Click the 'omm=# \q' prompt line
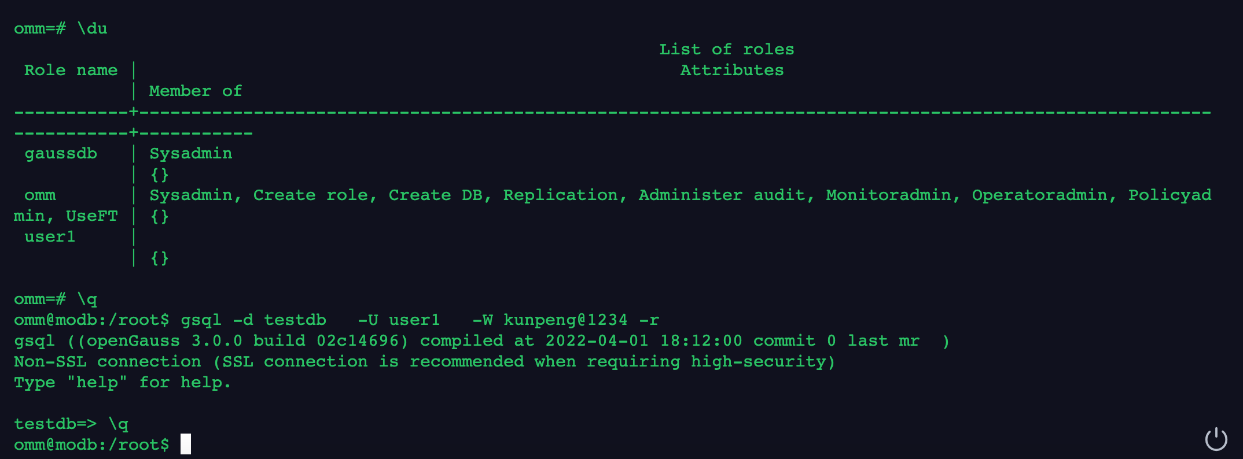The width and height of the screenshot is (1243, 459). point(56,299)
